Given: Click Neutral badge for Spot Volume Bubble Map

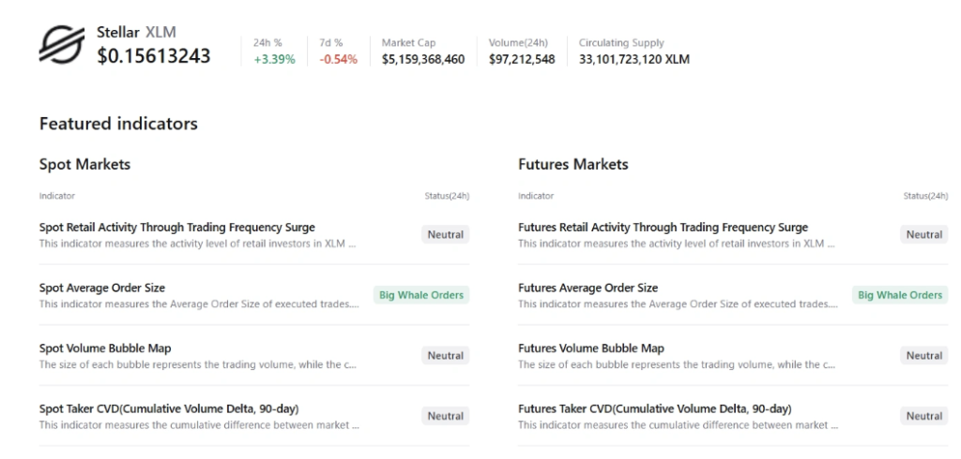Looking at the screenshot, I should (x=445, y=356).
